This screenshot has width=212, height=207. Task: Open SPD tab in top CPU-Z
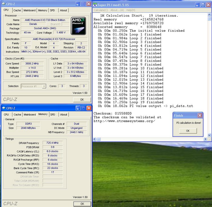(x=52, y=10)
